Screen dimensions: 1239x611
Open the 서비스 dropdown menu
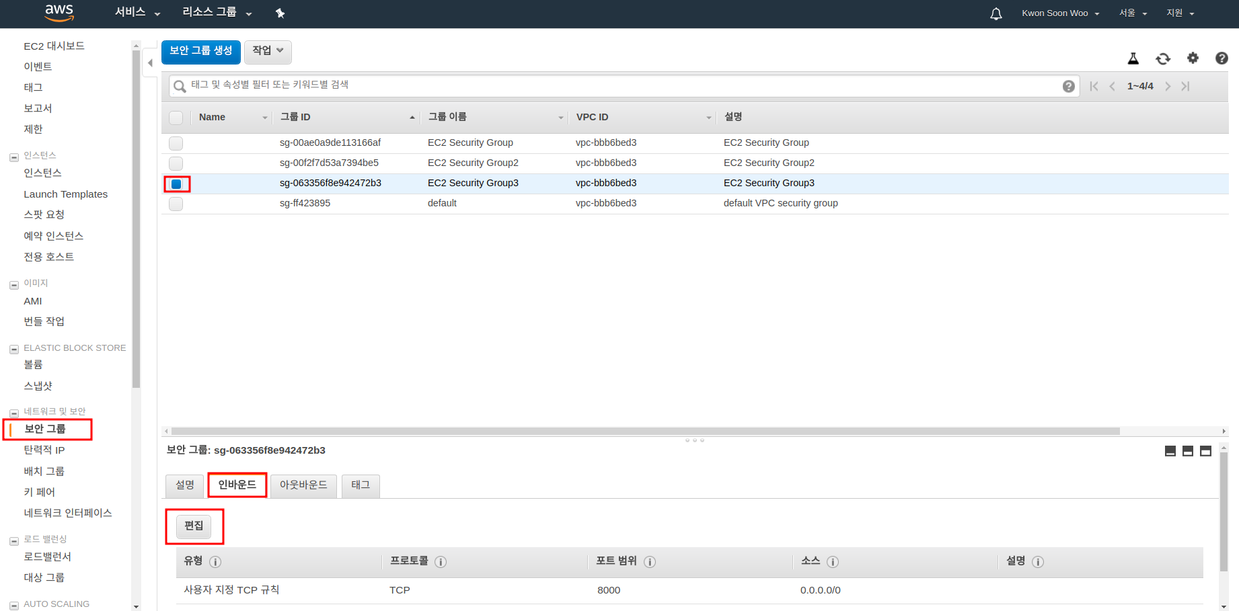137,13
